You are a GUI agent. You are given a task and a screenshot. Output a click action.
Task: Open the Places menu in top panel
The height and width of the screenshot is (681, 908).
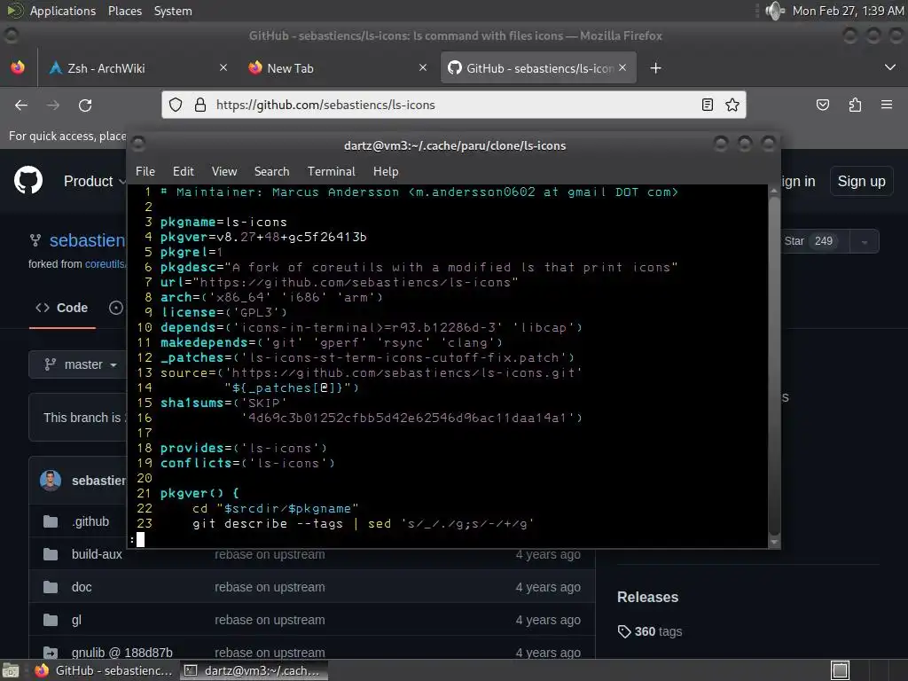click(x=125, y=11)
